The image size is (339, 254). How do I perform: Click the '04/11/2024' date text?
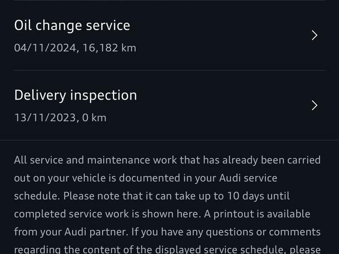point(45,47)
